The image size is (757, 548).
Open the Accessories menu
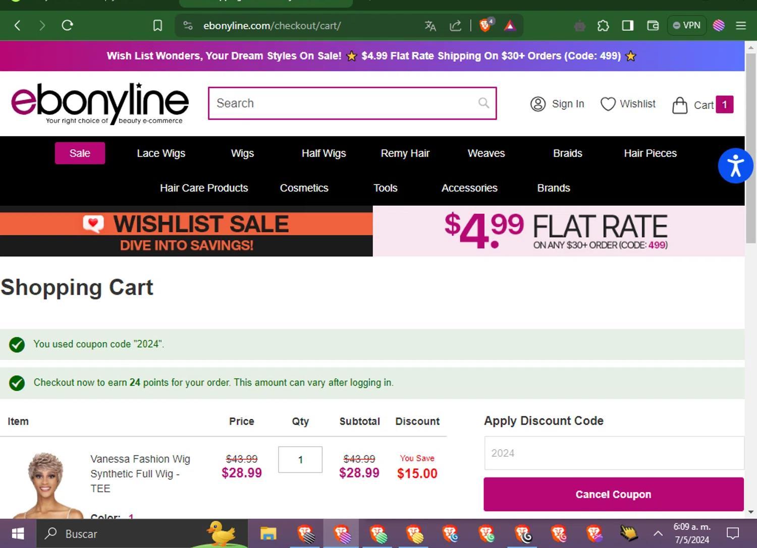pos(469,188)
